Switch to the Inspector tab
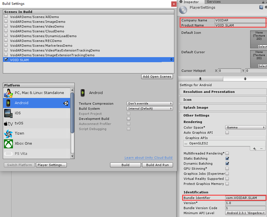267x217 pixels. [191, 2]
